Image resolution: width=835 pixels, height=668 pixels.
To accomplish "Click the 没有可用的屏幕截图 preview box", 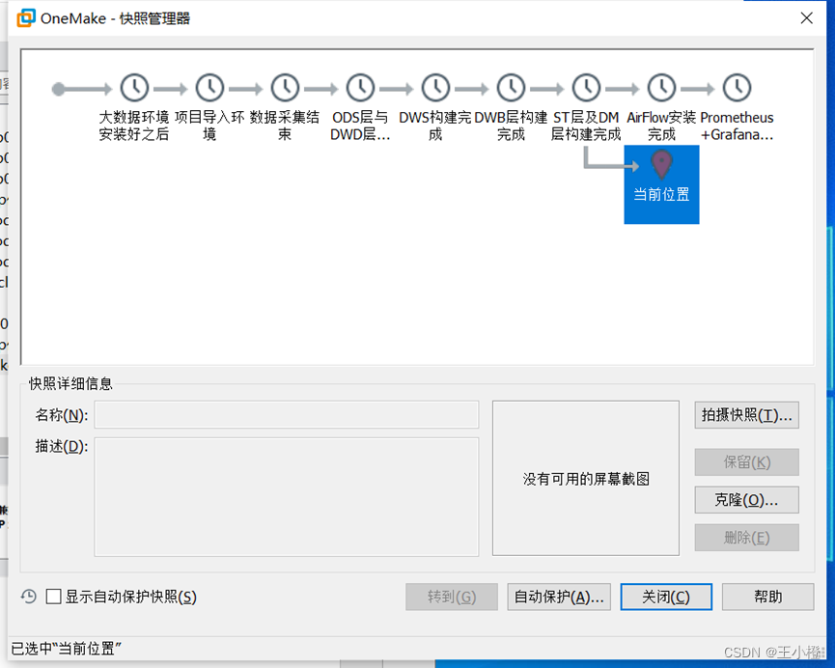I will pyautogui.click(x=586, y=479).
